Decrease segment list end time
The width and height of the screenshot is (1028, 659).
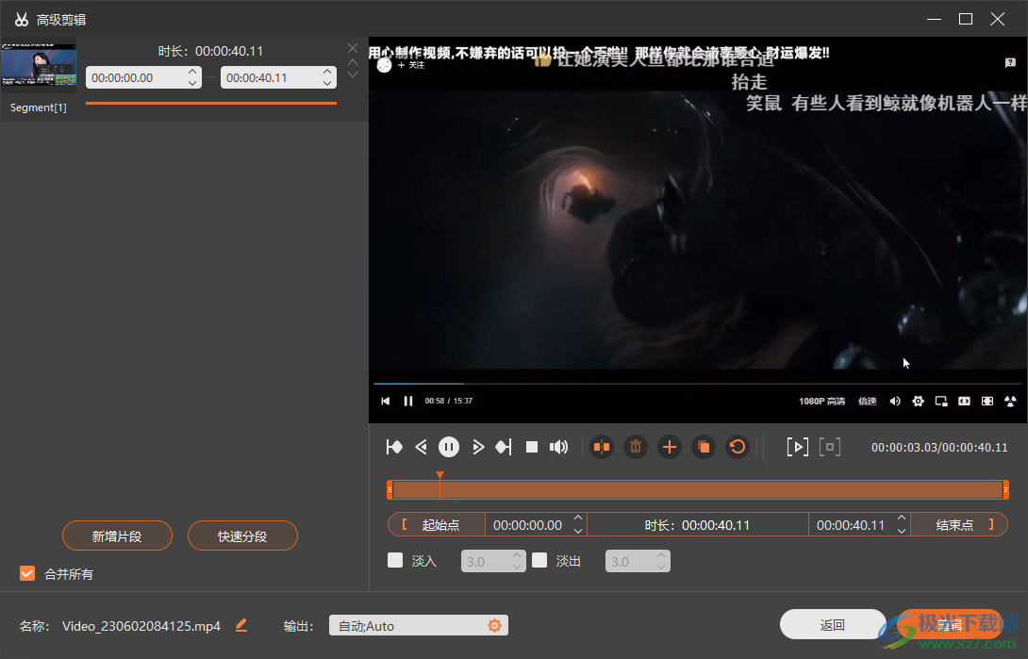coord(327,83)
